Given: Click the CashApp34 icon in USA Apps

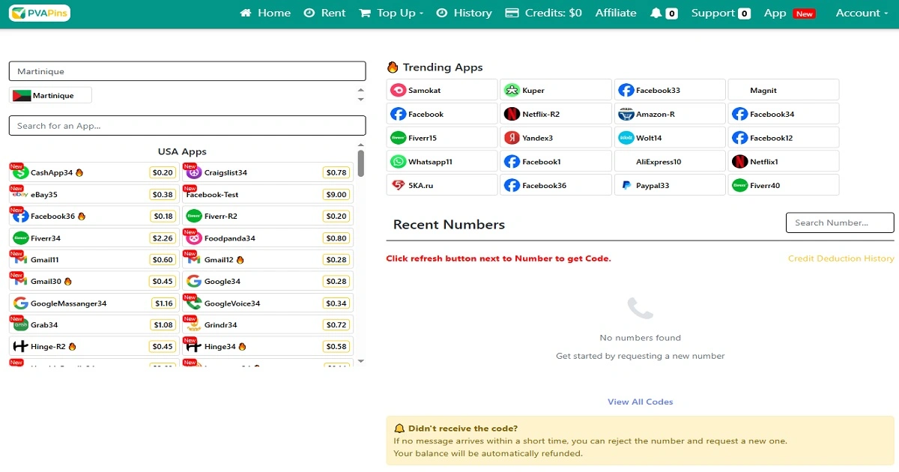Looking at the screenshot, I should [21, 172].
